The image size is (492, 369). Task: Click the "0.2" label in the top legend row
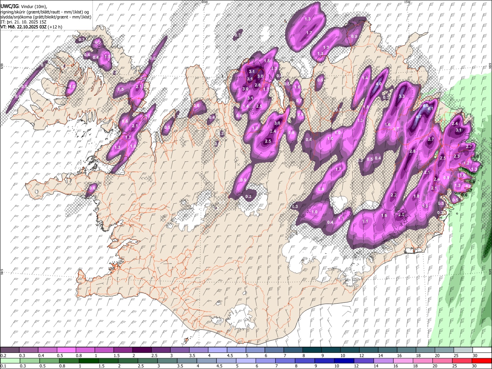[x=4, y=356]
